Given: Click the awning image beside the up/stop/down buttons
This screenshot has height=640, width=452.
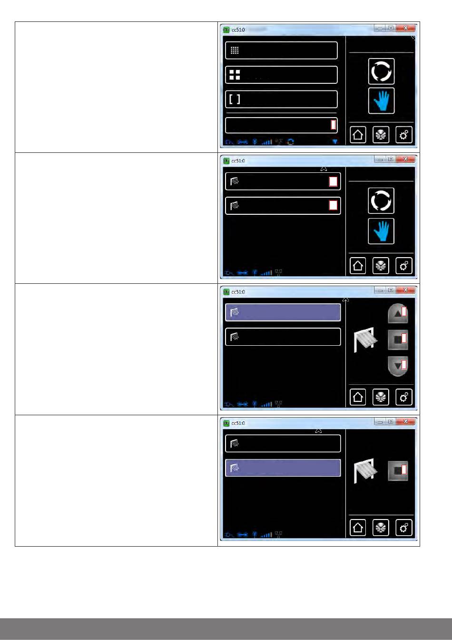Looking at the screenshot, I should coord(365,340).
